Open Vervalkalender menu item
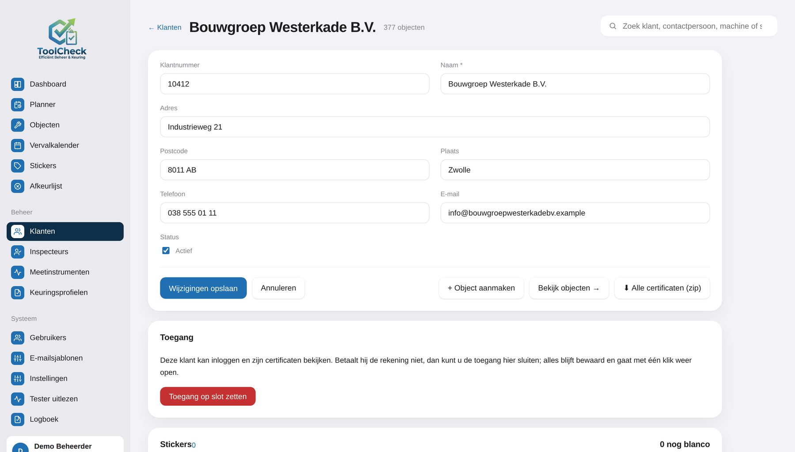 pyautogui.click(x=65, y=146)
